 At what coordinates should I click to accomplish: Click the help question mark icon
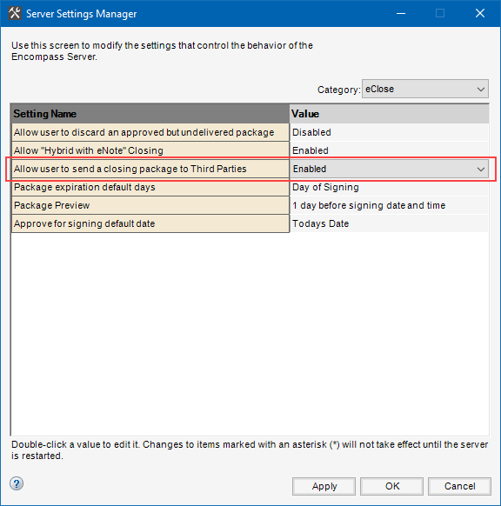coord(17,483)
